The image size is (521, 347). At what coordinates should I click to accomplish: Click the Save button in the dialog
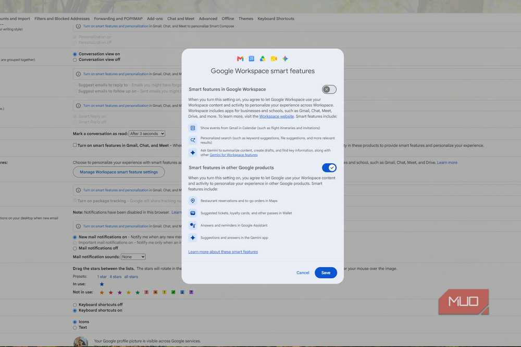click(326, 273)
